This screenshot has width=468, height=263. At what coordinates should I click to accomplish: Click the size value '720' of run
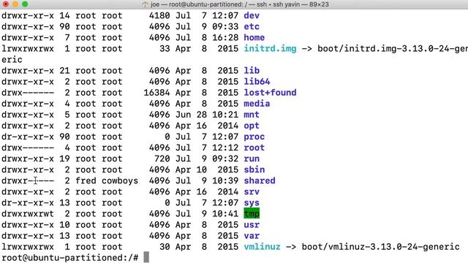(162, 159)
